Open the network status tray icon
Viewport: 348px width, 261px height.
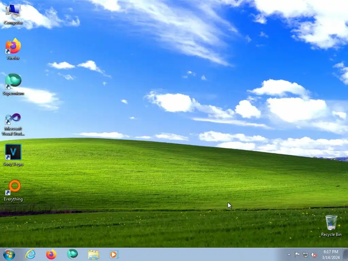tap(306, 255)
